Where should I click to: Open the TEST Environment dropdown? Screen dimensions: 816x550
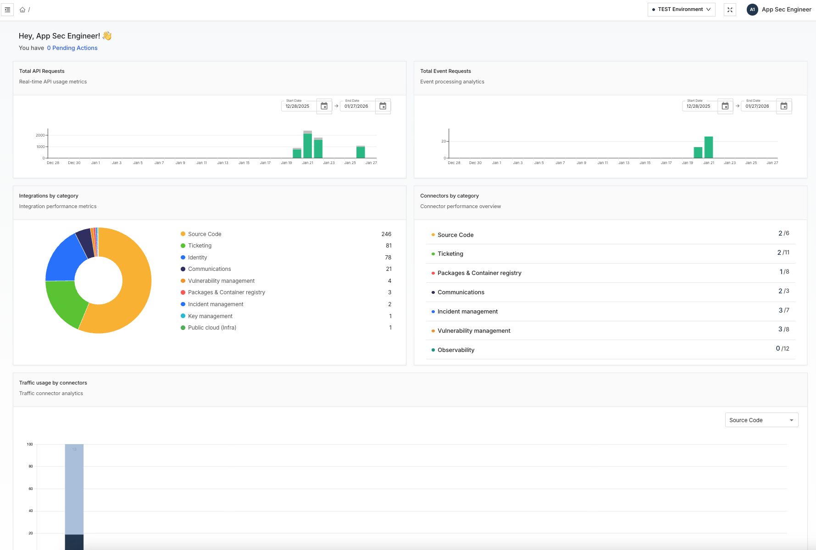pos(681,10)
